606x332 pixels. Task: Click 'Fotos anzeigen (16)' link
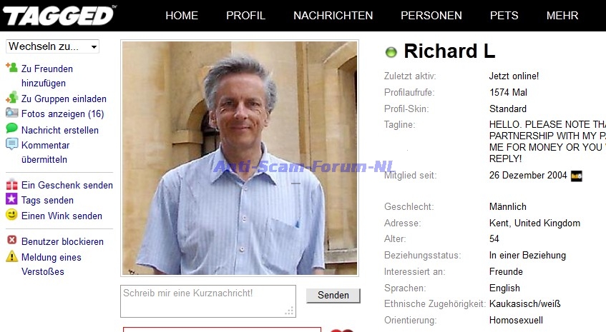(63, 114)
